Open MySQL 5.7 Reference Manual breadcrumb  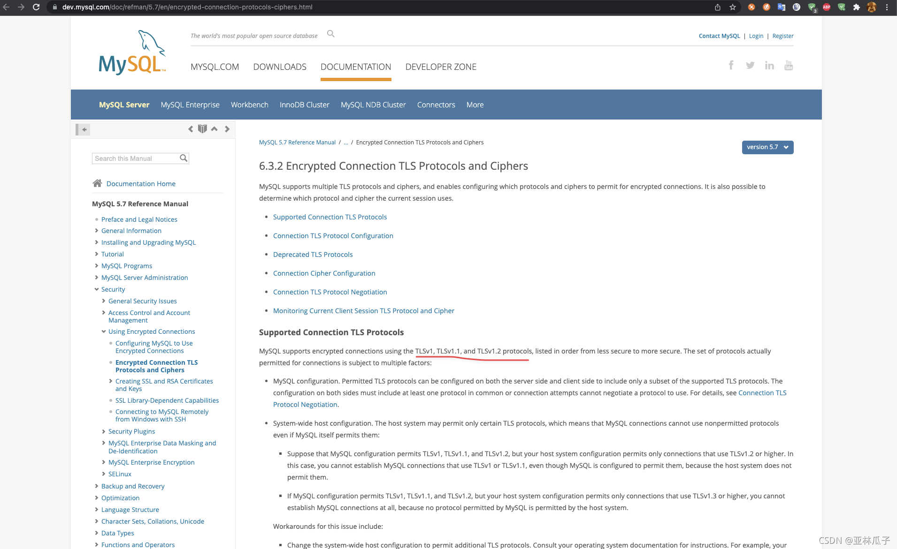pos(297,143)
